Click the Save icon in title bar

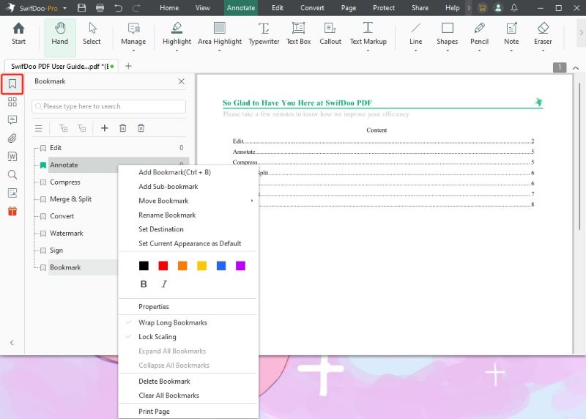81,8
